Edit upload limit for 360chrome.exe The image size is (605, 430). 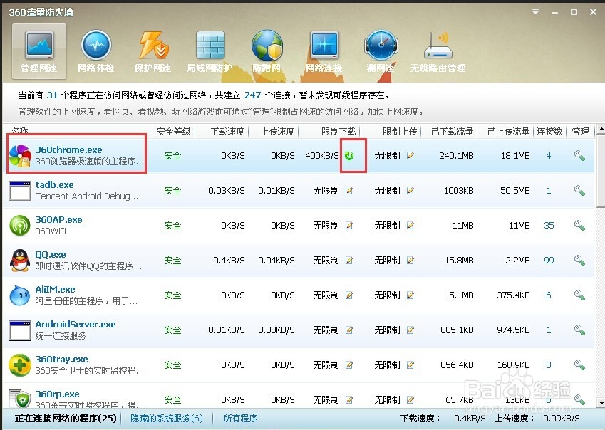(410, 156)
